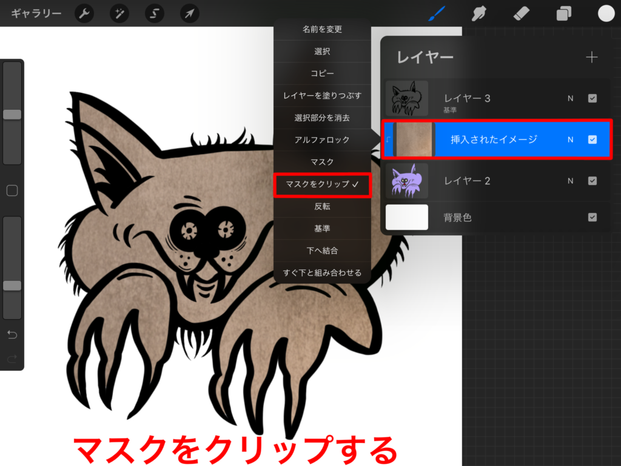Image resolution: width=621 pixels, height=466 pixels.
Task: Go back to ギャラリー
Action: pyautogui.click(x=36, y=14)
